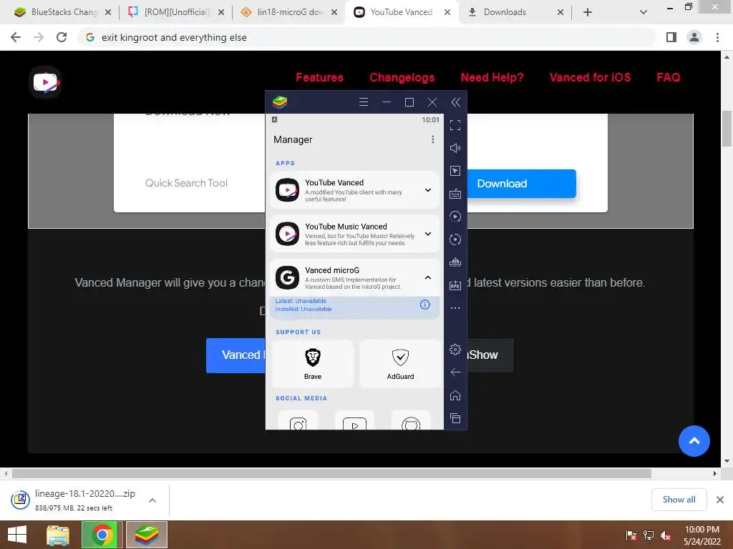The image size is (733, 549).
Task: Click the GitHub social media icon
Action: (411, 420)
